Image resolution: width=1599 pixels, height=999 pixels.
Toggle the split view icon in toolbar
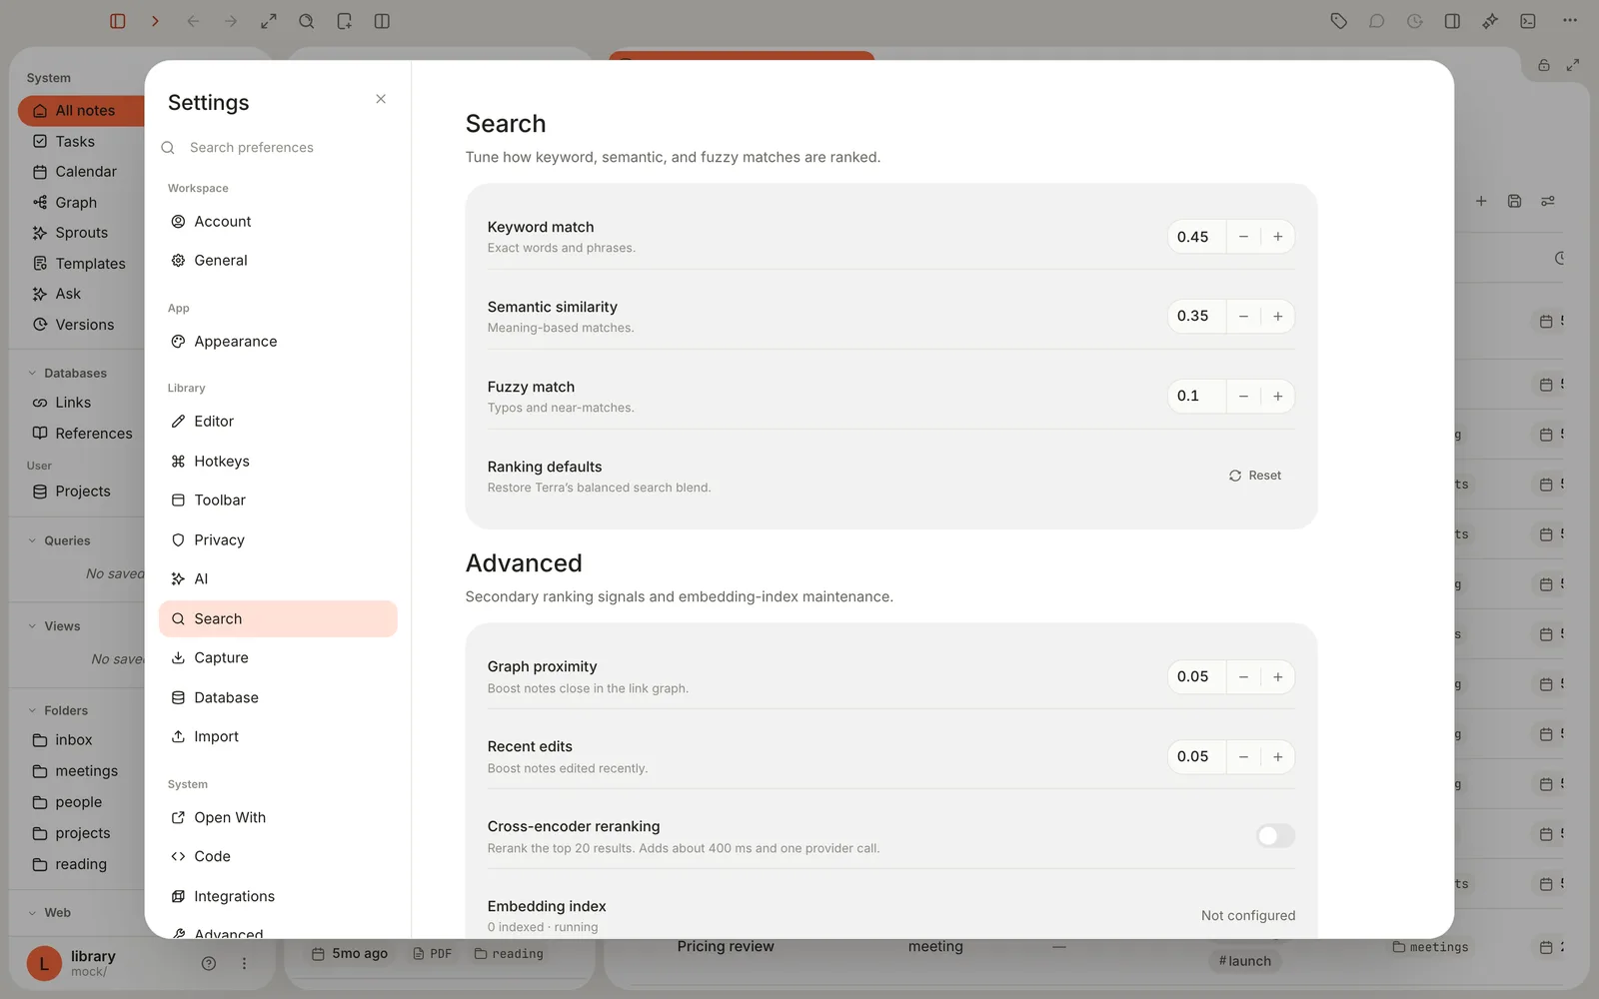382,21
